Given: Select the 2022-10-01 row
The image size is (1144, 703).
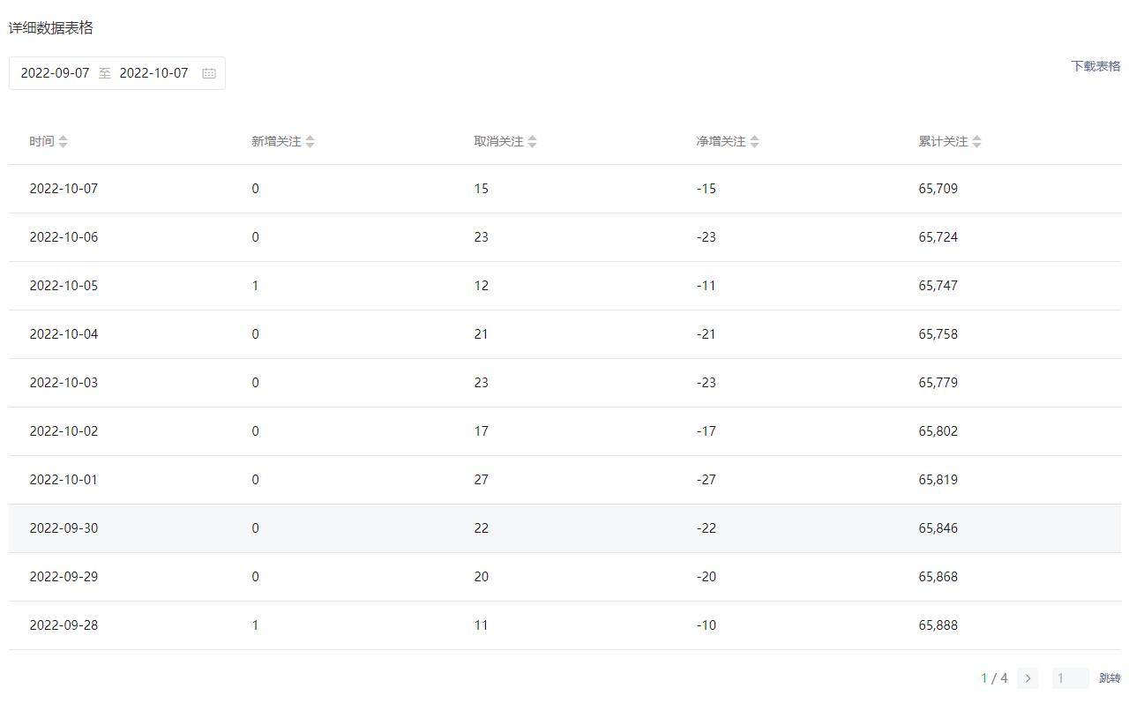Looking at the screenshot, I should (565, 480).
